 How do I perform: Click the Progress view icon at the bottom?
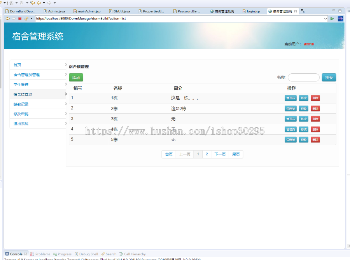click(55, 254)
